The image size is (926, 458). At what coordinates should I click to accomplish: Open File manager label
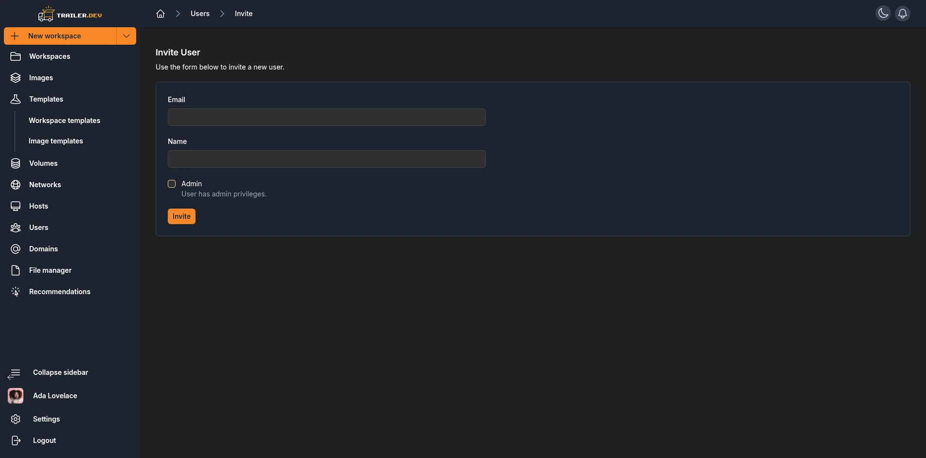(50, 270)
